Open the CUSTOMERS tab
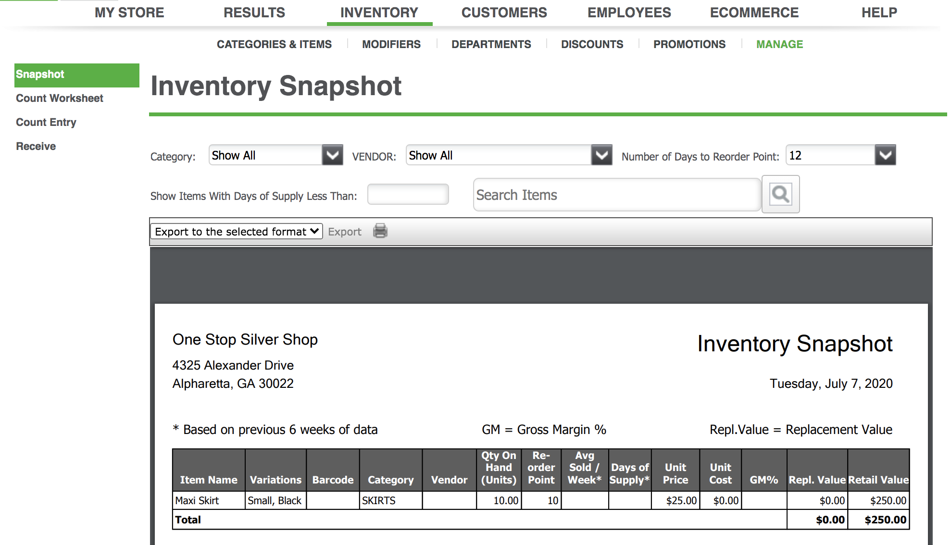The height and width of the screenshot is (545, 951). tap(504, 12)
